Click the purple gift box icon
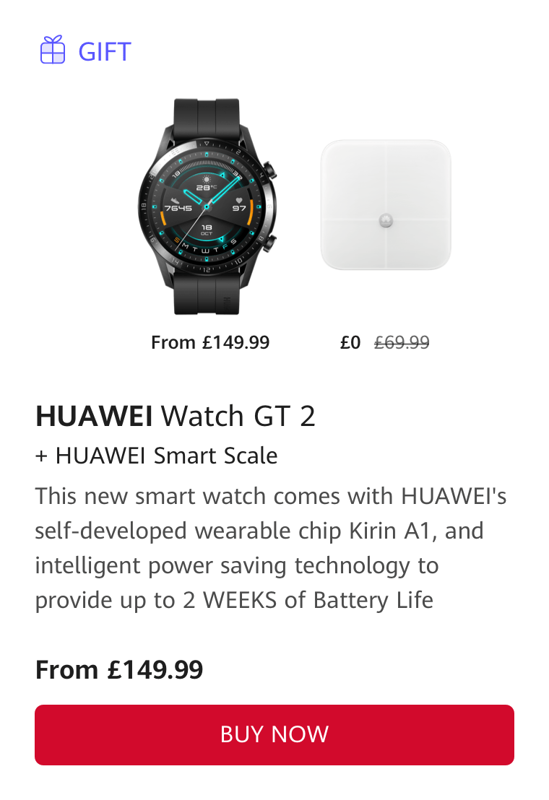The height and width of the screenshot is (800, 549). (53, 50)
